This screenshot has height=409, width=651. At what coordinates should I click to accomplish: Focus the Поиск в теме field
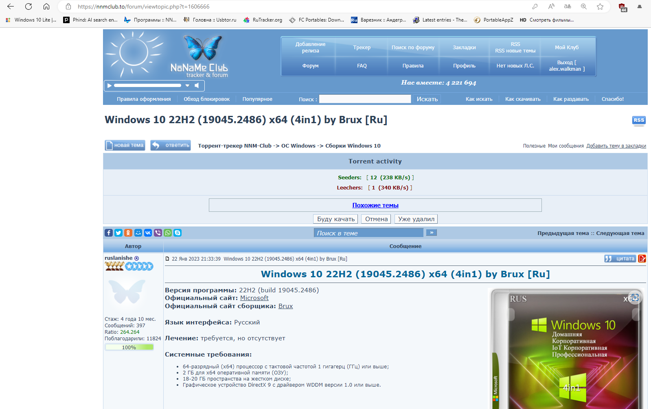point(368,233)
